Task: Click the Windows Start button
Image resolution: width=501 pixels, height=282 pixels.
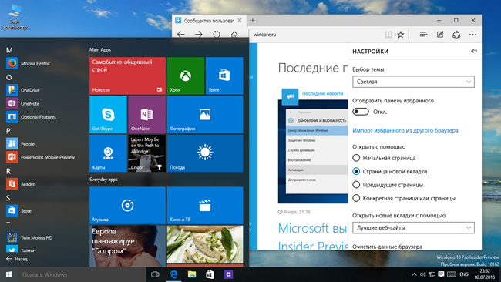Action: click(x=9, y=274)
